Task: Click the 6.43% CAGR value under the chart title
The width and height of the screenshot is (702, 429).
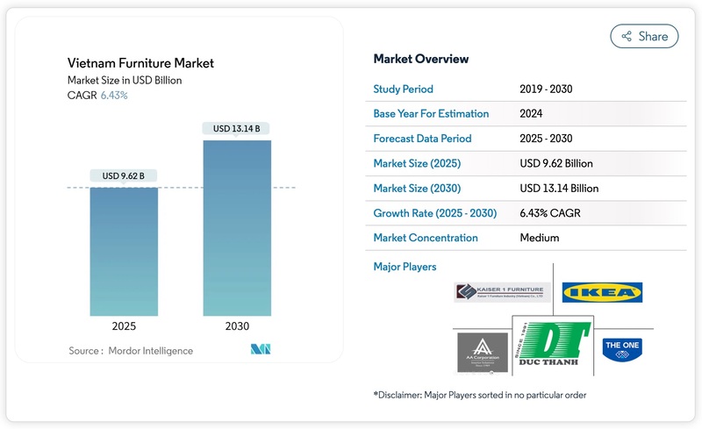Action: click(114, 96)
